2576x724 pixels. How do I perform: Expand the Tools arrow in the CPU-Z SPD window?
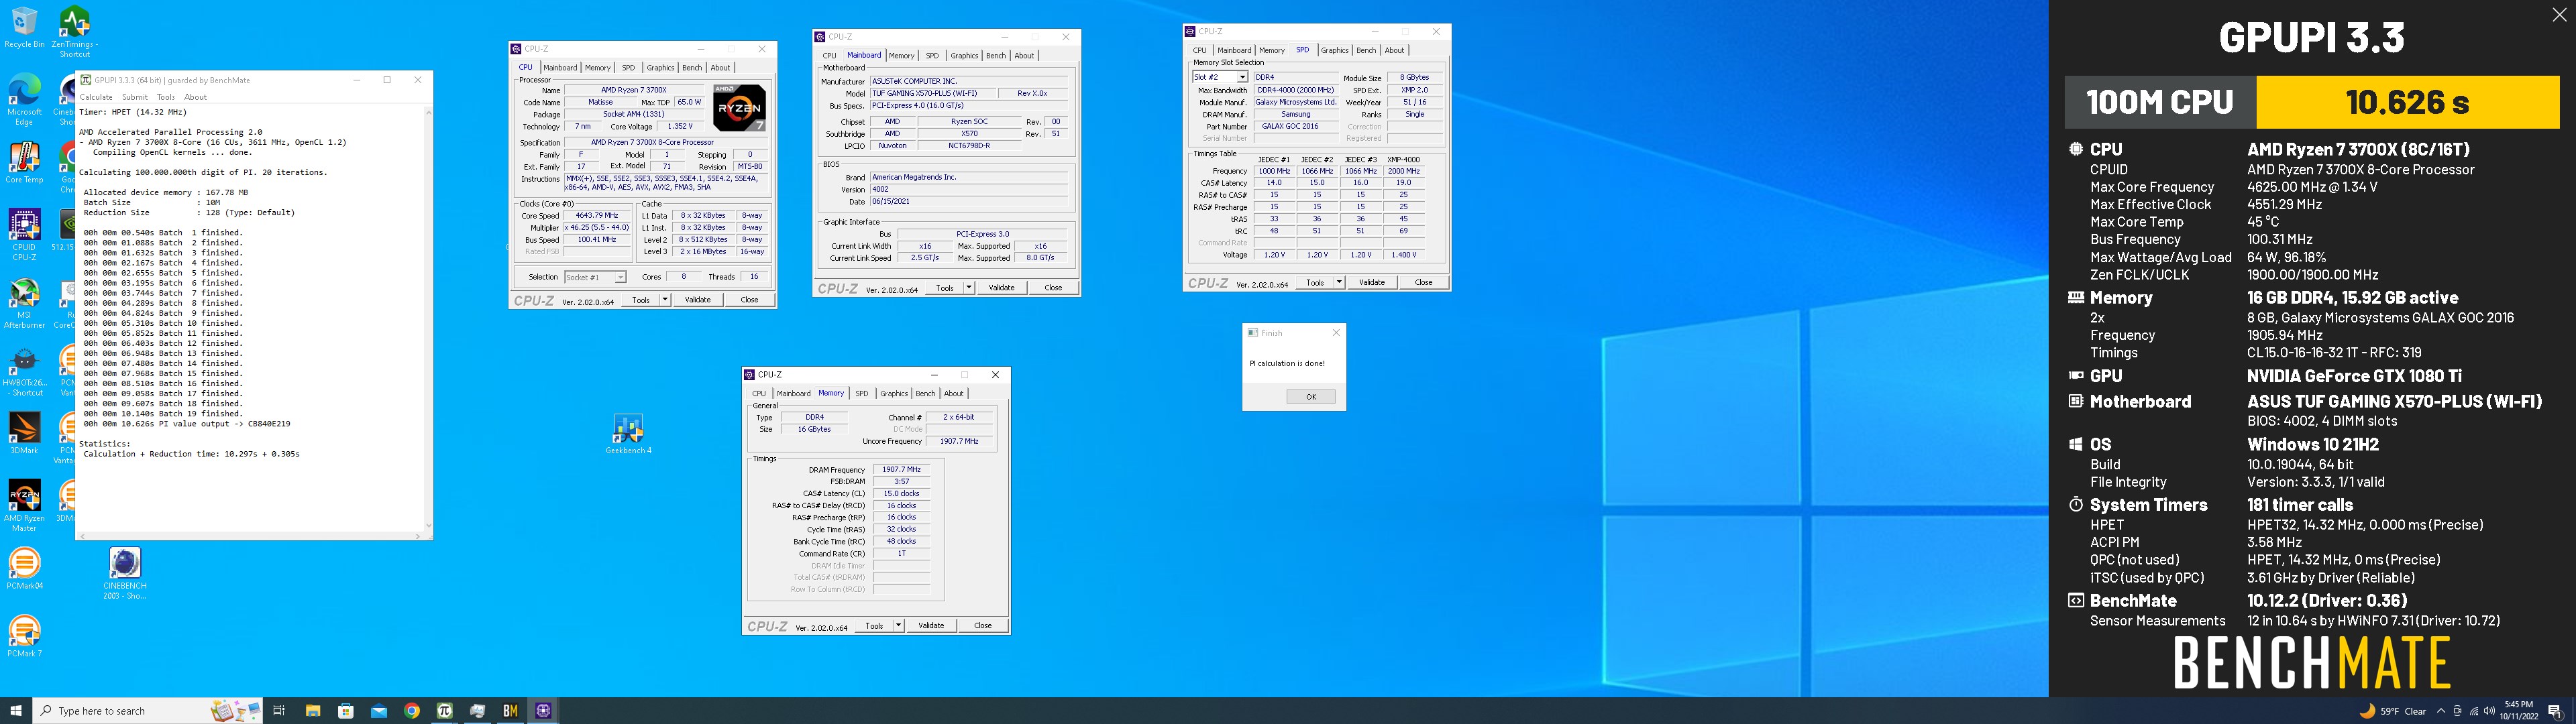(x=1339, y=283)
